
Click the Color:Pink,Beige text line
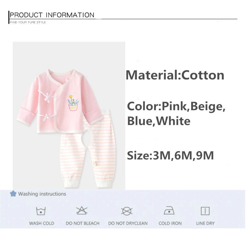click(176, 107)
